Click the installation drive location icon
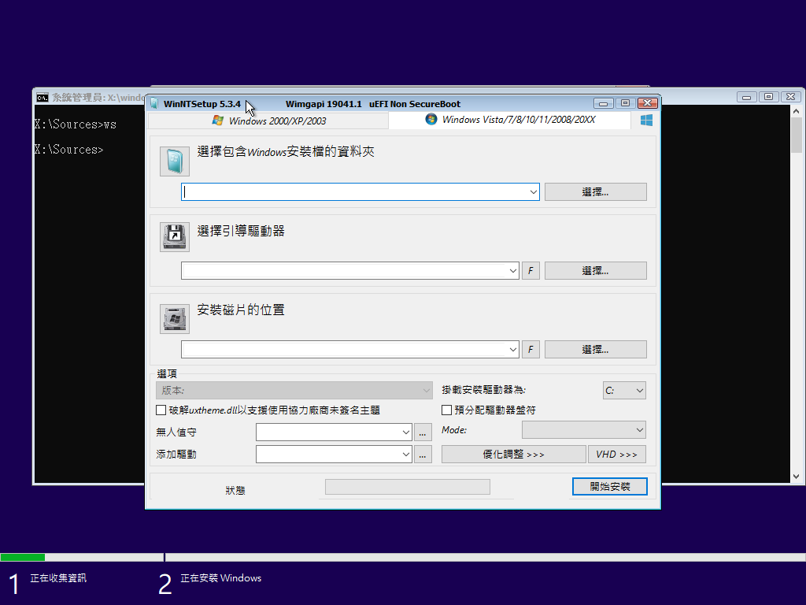Viewport: 806px width, 605px height. [175, 319]
